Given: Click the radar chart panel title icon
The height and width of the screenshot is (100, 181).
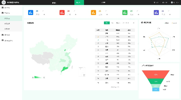Looking at the screenshot, I should pos(142,22).
